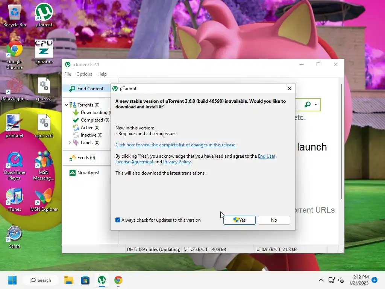Close the µTorrent update dialog
The image size is (385, 289).
coord(290,88)
